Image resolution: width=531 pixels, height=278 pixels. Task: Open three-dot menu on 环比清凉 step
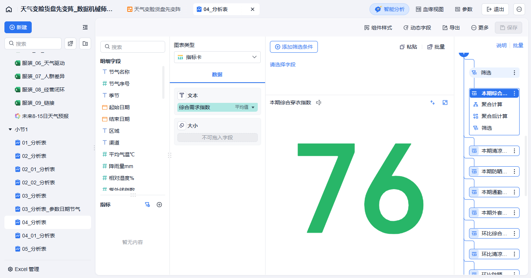[x=514, y=254]
